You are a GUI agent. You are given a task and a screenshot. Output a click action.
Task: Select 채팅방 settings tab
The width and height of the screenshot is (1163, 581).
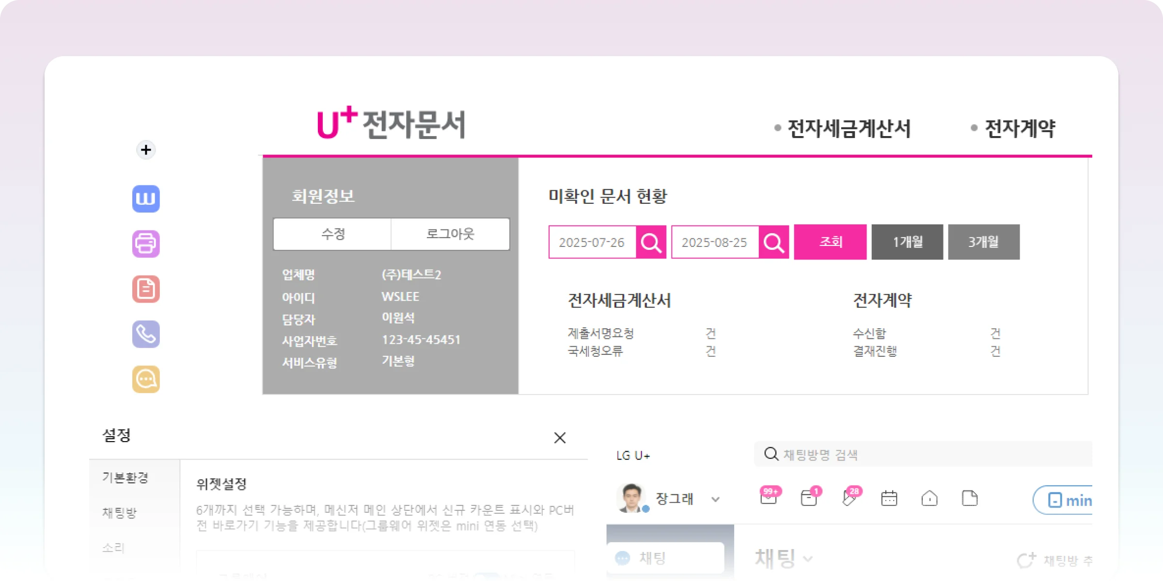pyautogui.click(x=120, y=513)
